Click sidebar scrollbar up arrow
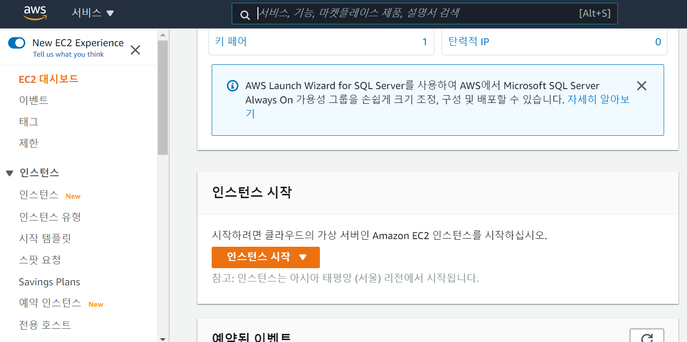The height and width of the screenshot is (342, 687). click(163, 35)
